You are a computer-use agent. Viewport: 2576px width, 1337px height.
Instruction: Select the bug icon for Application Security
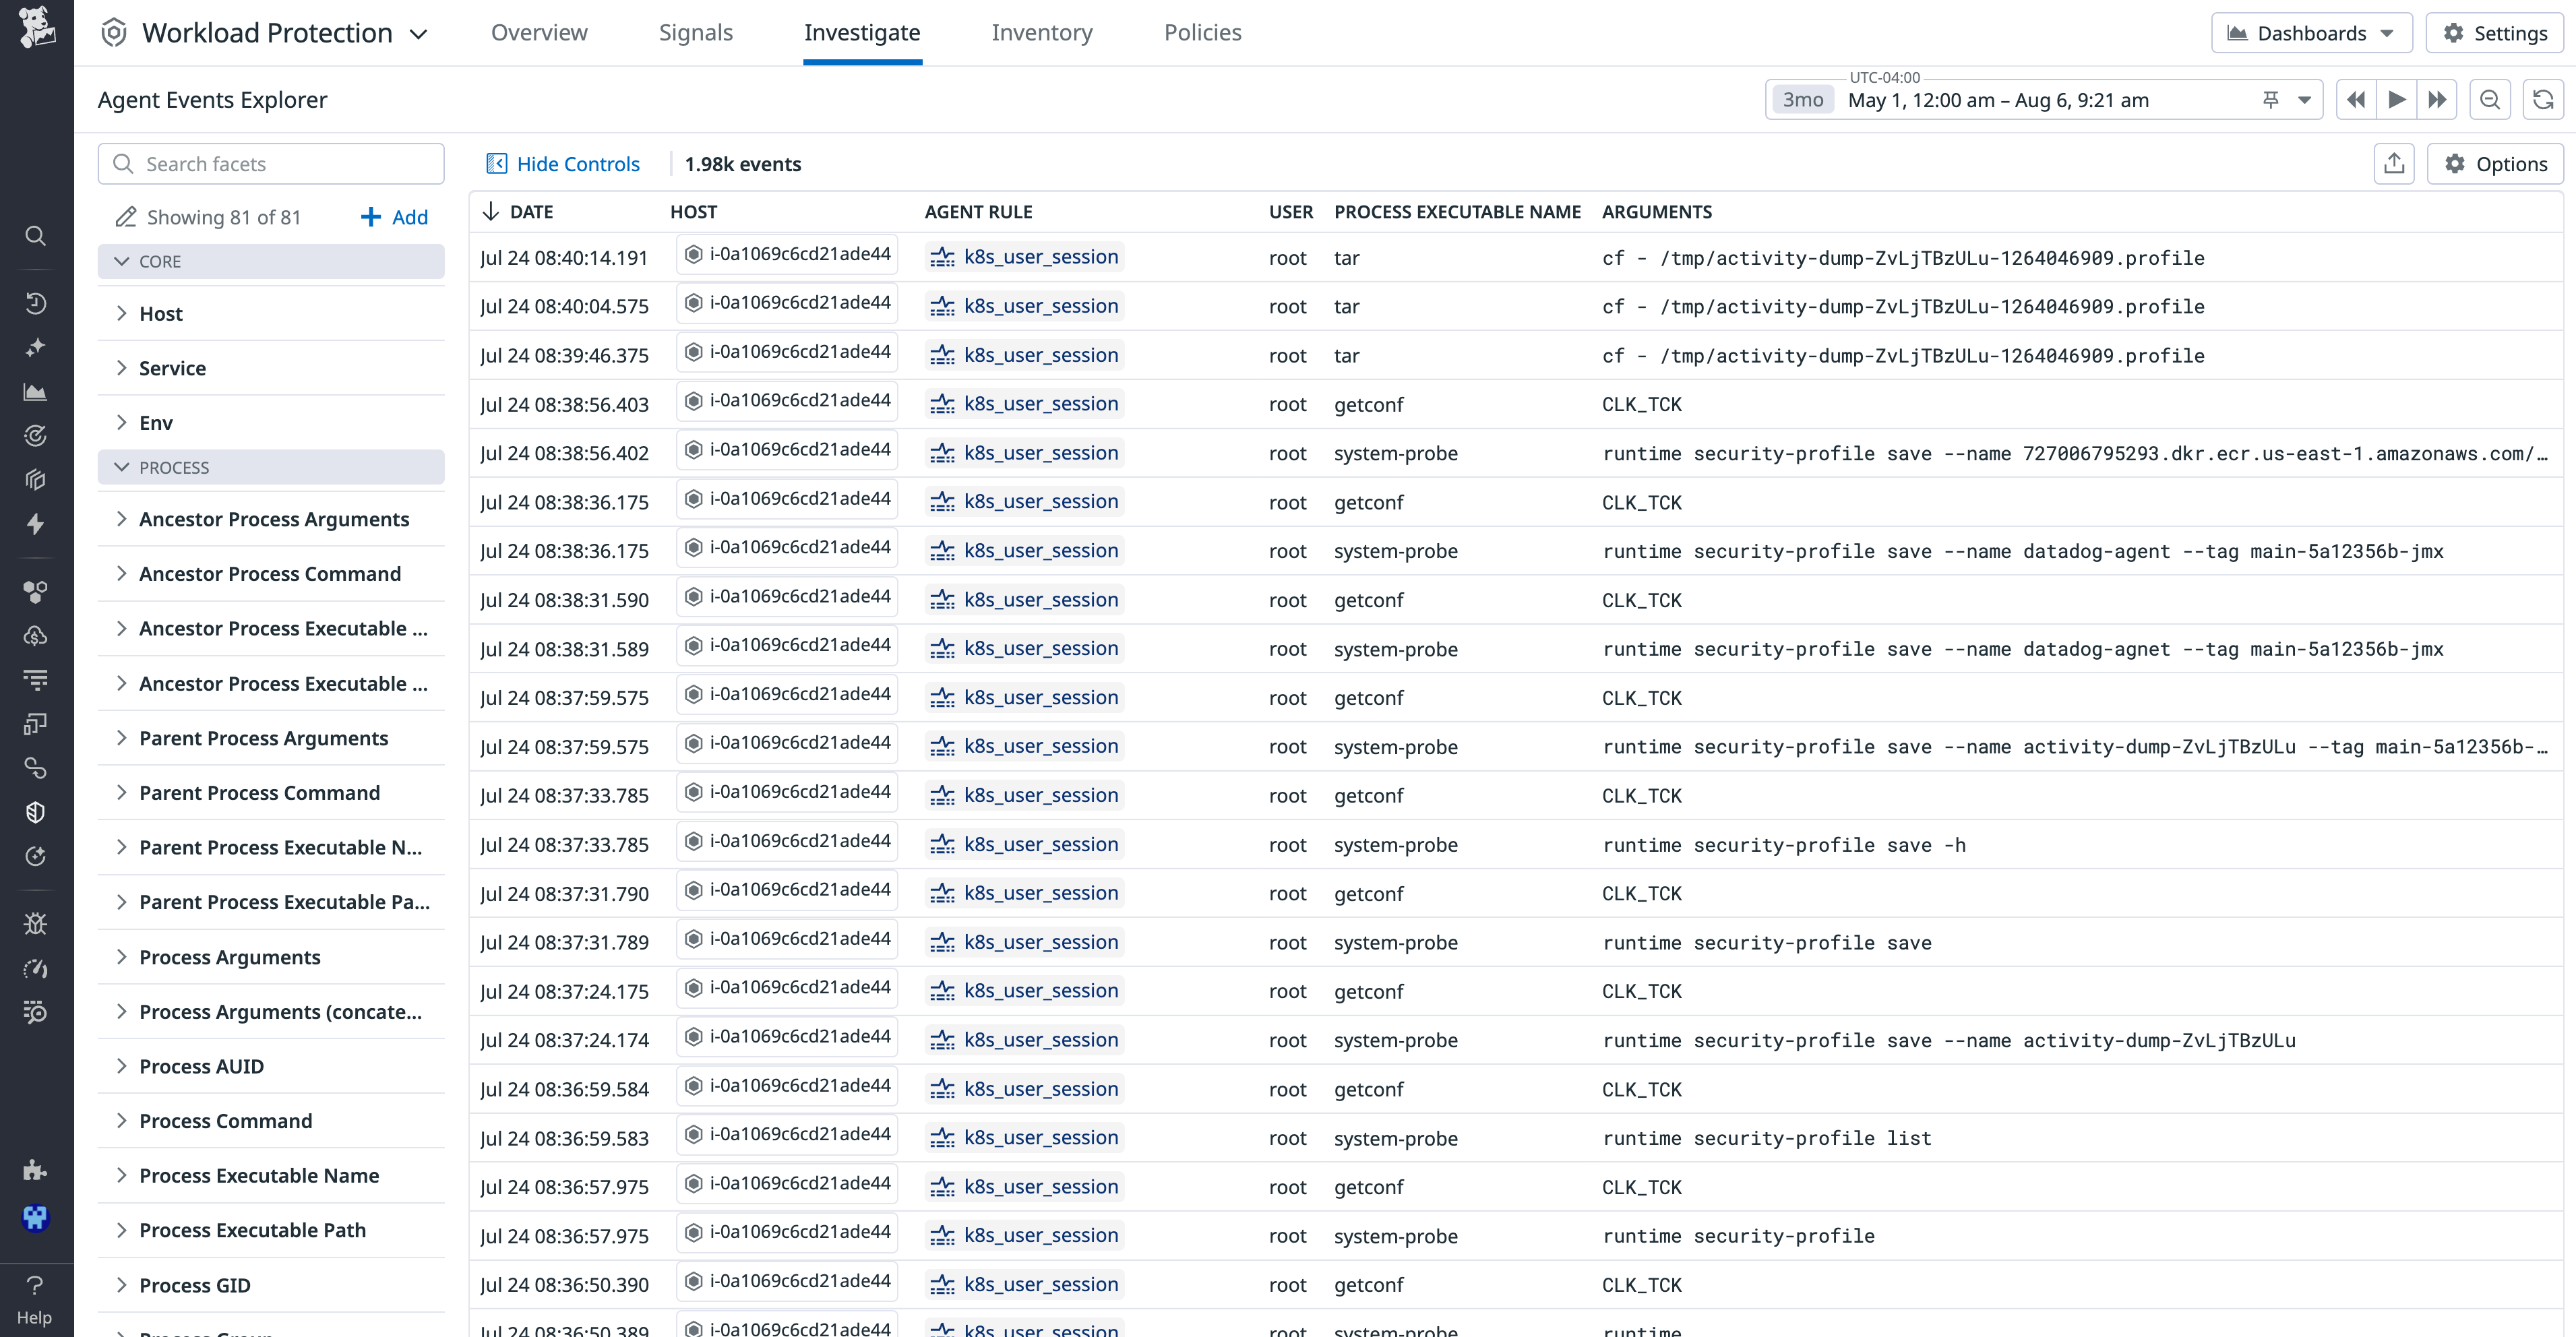[x=36, y=923]
